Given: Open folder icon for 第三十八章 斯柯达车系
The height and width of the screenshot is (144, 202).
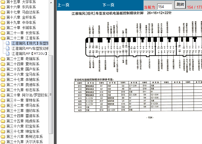Looking at the screenshot, I should point(3,137).
